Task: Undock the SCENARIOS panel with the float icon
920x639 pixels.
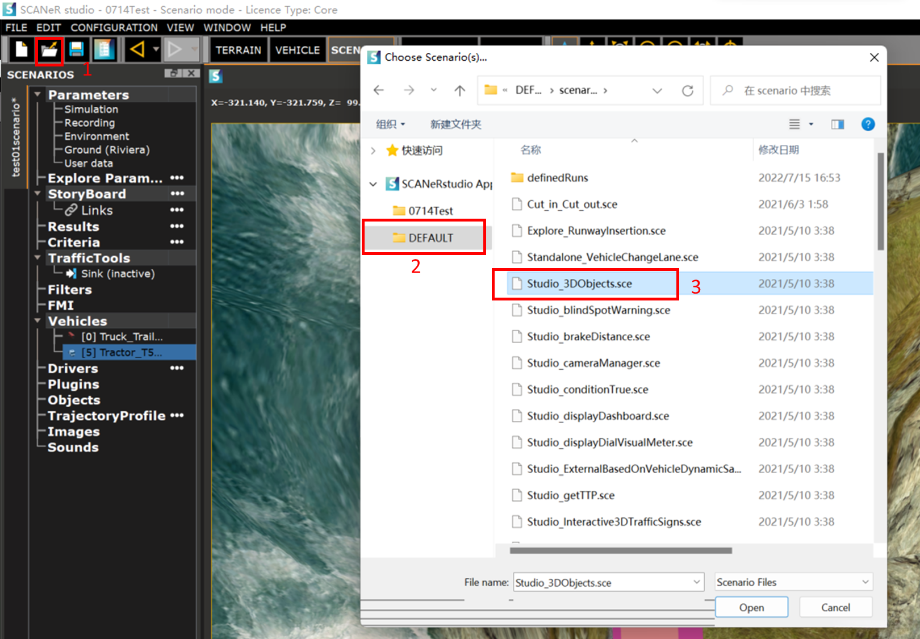Action: [173, 73]
